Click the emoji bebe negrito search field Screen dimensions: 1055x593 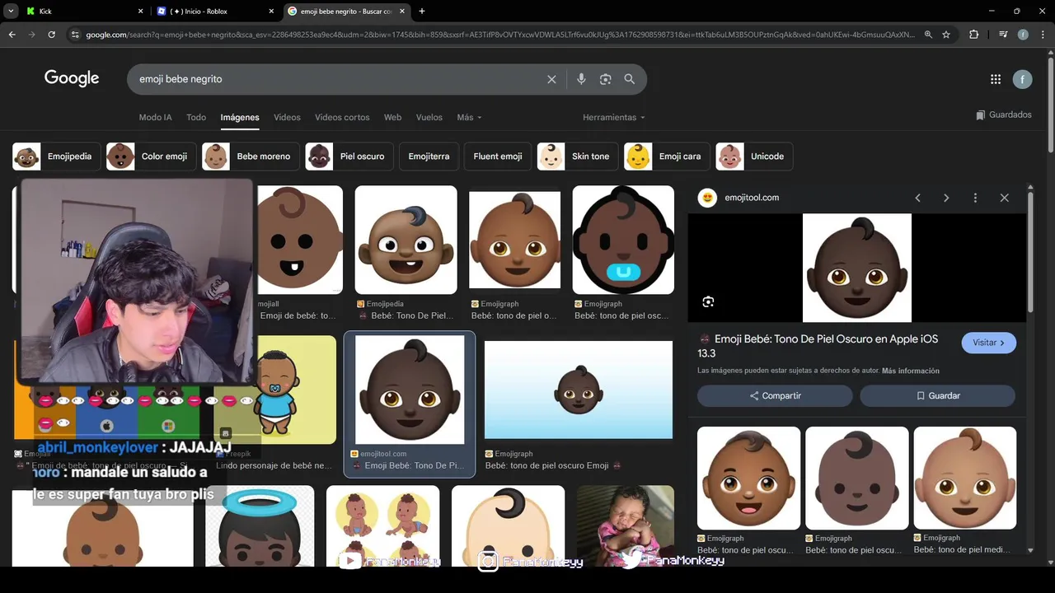click(x=338, y=79)
